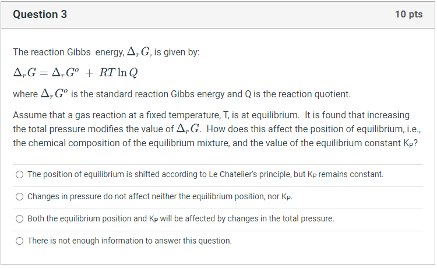Click answer text 'Both the equilibrium position and Kp'
This screenshot has height=268, width=437.
point(181,218)
